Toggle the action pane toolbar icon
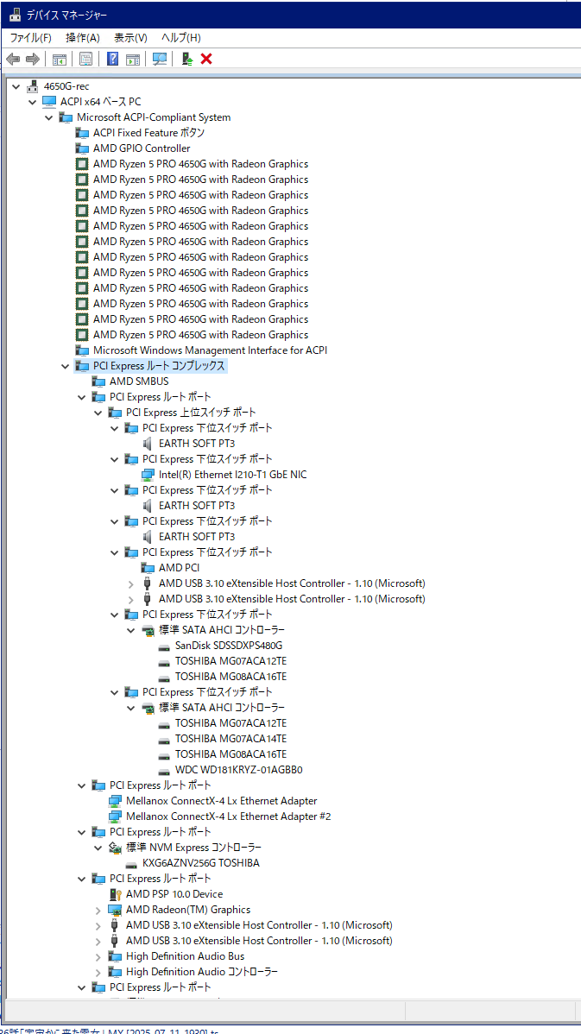Image resolution: width=581 pixels, height=1034 pixels. [x=133, y=60]
